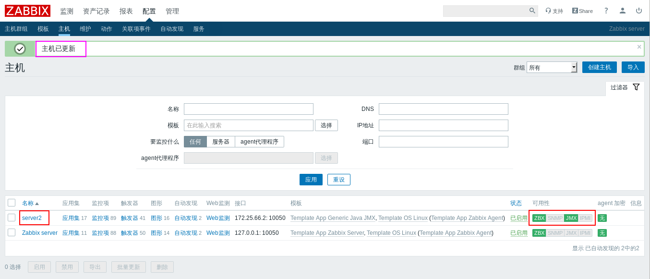Focus the 名称 filter field
Screen dimensions: 650x279
[249, 109]
